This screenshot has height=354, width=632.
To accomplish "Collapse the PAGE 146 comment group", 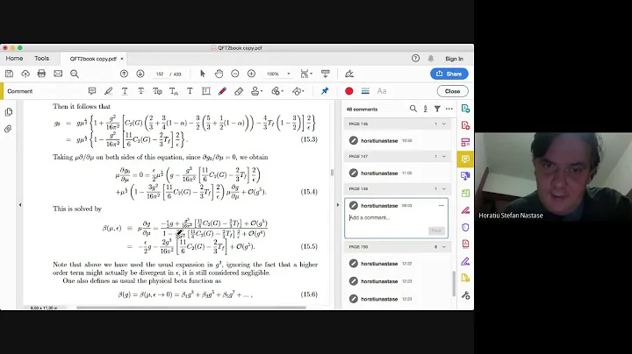I will pyautogui.click(x=444, y=124).
